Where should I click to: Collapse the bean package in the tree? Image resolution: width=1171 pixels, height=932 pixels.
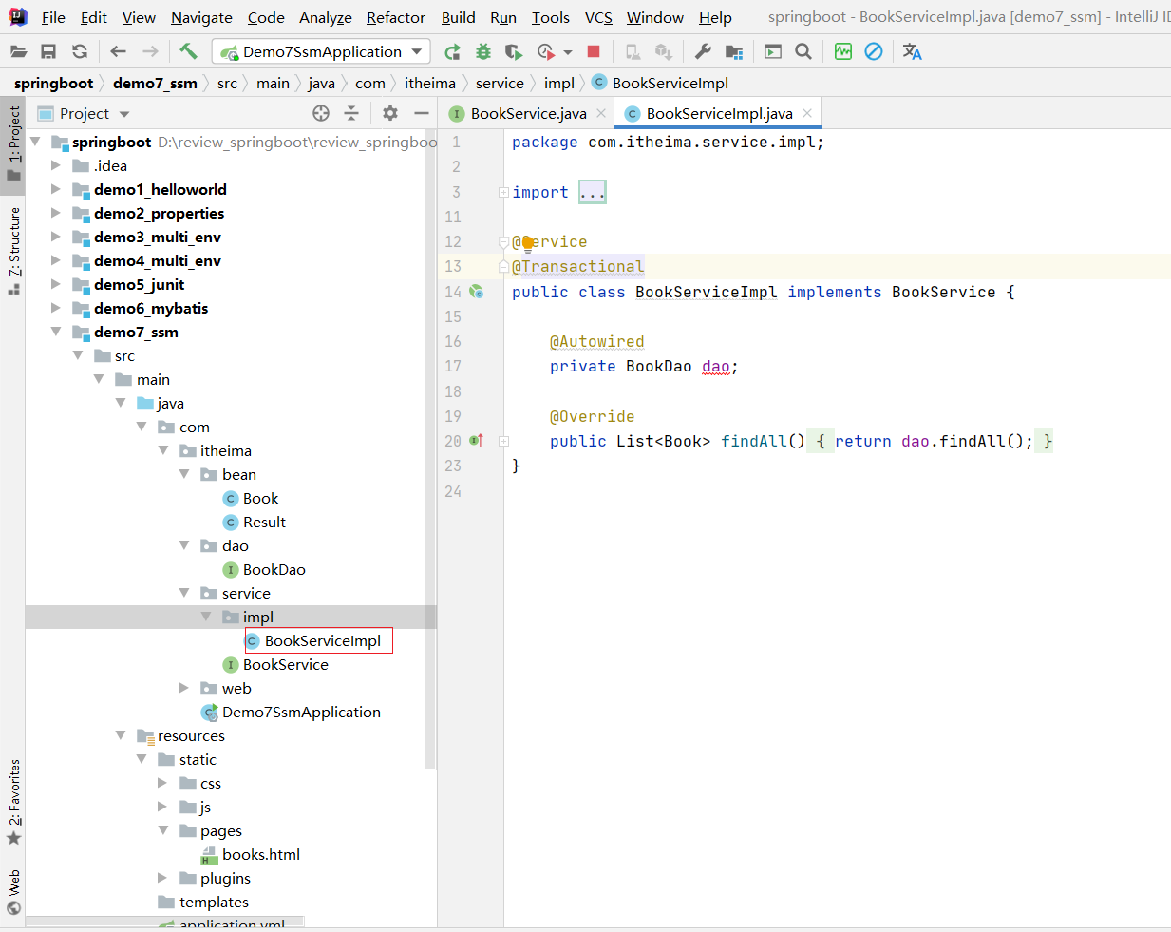pyautogui.click(x=184, y=474)
